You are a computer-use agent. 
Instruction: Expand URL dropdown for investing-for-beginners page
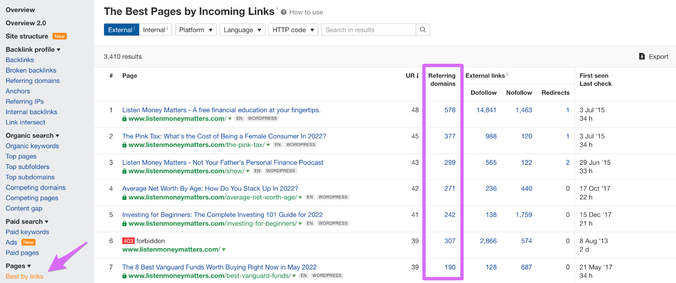pyautogui.click(x=300, y=223)
